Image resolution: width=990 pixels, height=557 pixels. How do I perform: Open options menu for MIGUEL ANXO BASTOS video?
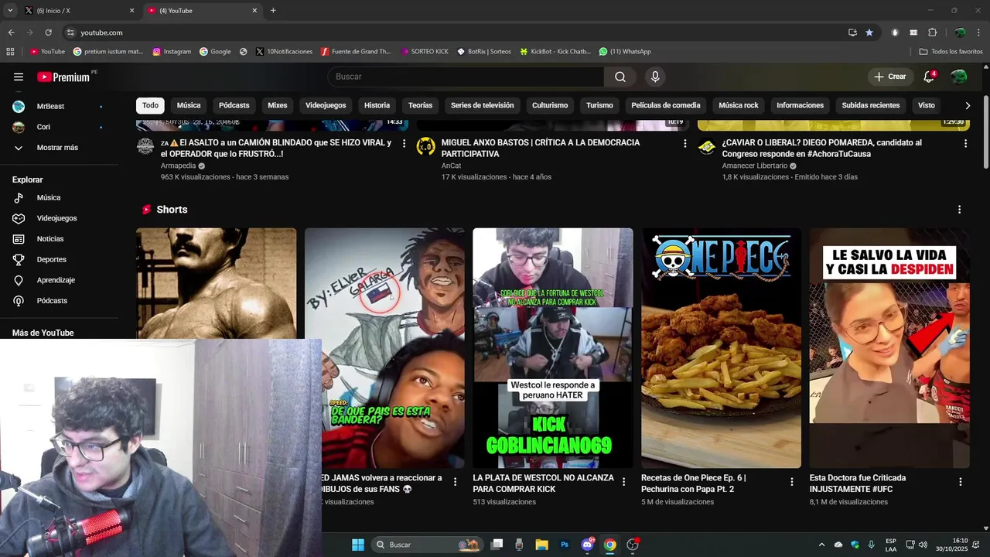click(x=684, y=143)
